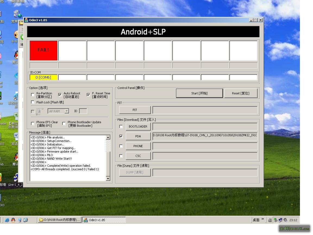Click the yellow 0:[COM6] port box
This screenshot has width=313, height=235.
tap(44, 77)
